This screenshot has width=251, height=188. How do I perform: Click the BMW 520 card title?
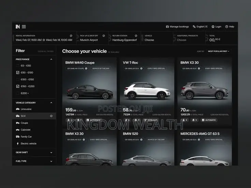coord(131,134)
